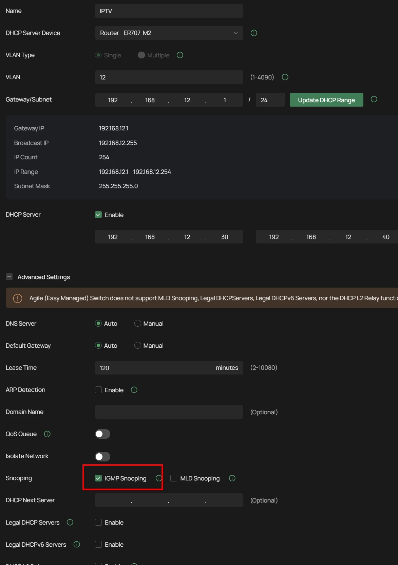
Task: Click the MLD Snooping info icon
Action: point(232,478)
